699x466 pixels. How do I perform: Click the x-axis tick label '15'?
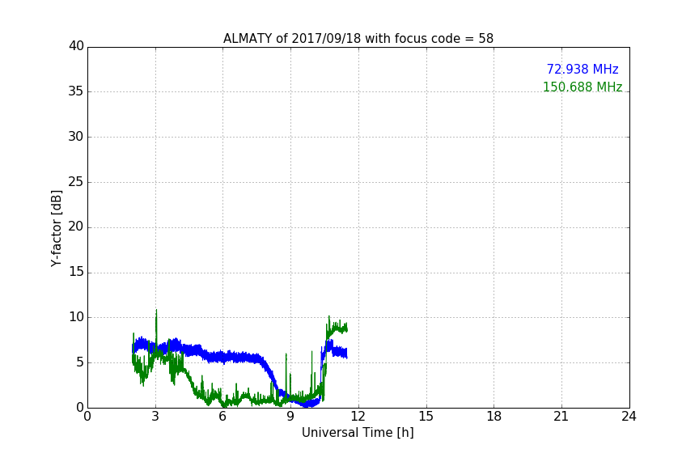pos(426,417)
